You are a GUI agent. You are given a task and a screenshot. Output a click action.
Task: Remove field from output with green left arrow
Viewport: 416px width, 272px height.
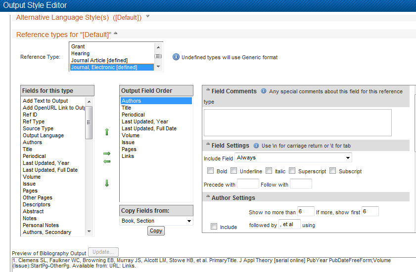pyautogui.click(x=107, y=161)
